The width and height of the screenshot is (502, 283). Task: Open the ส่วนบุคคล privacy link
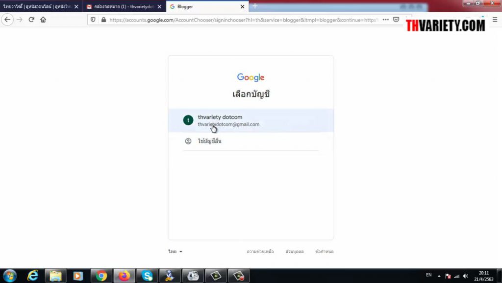[295, 252]
